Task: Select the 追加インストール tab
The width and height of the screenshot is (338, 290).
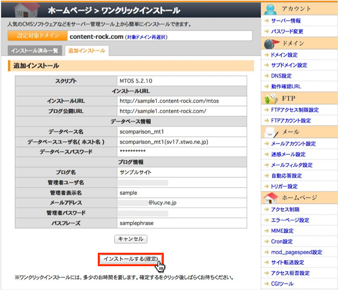Action: (x=87, y=51)
